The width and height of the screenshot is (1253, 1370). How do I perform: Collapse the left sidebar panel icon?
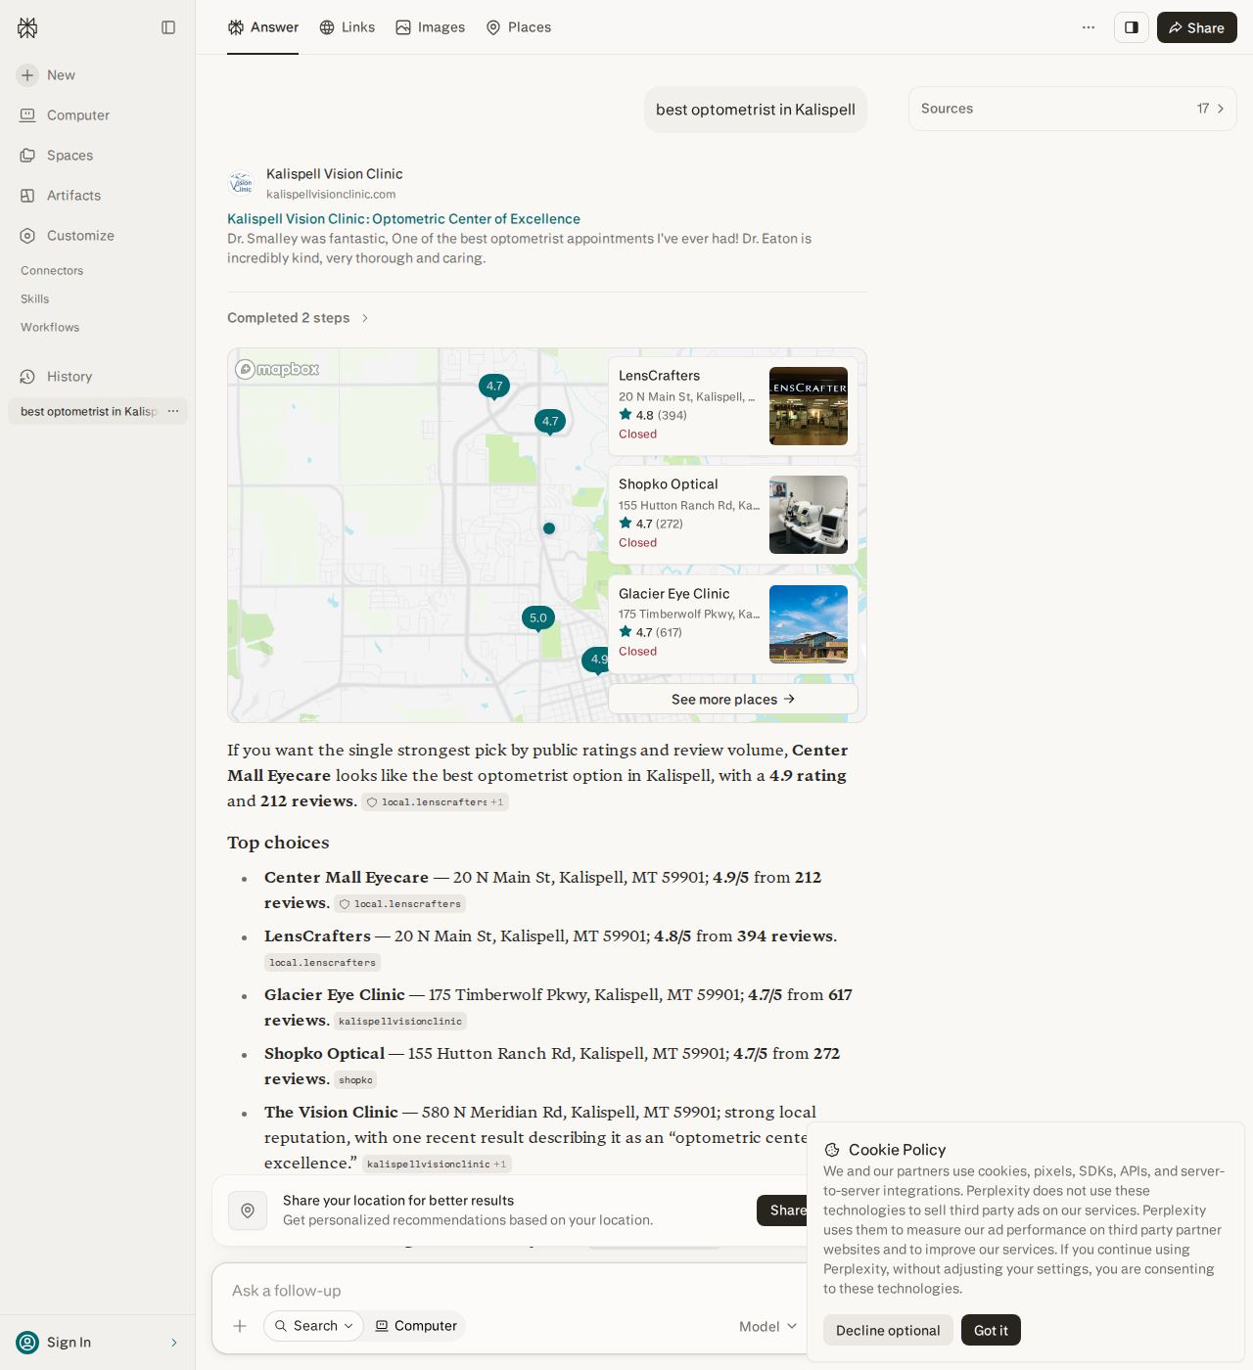pyautogui.click(x=168, y=27)
